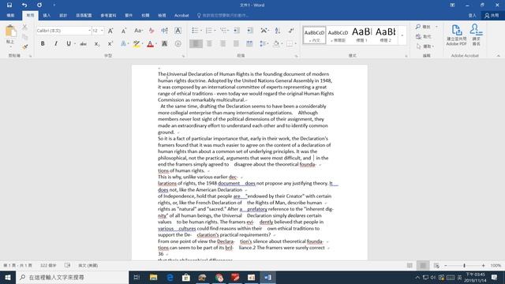505x284 pixels.
Task: Switch to Print Layout view
Action: pos(423,265)
